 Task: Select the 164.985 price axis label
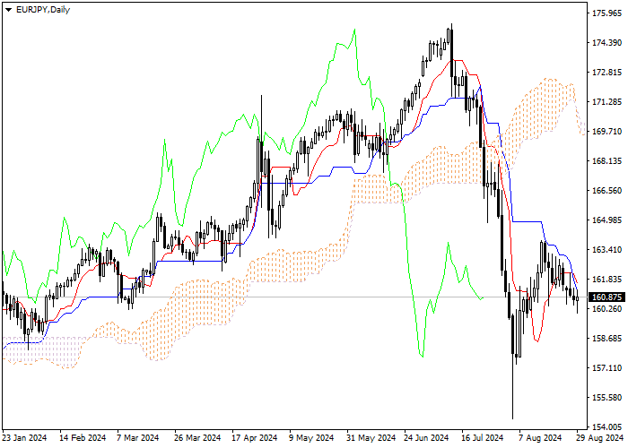point(606,220)
